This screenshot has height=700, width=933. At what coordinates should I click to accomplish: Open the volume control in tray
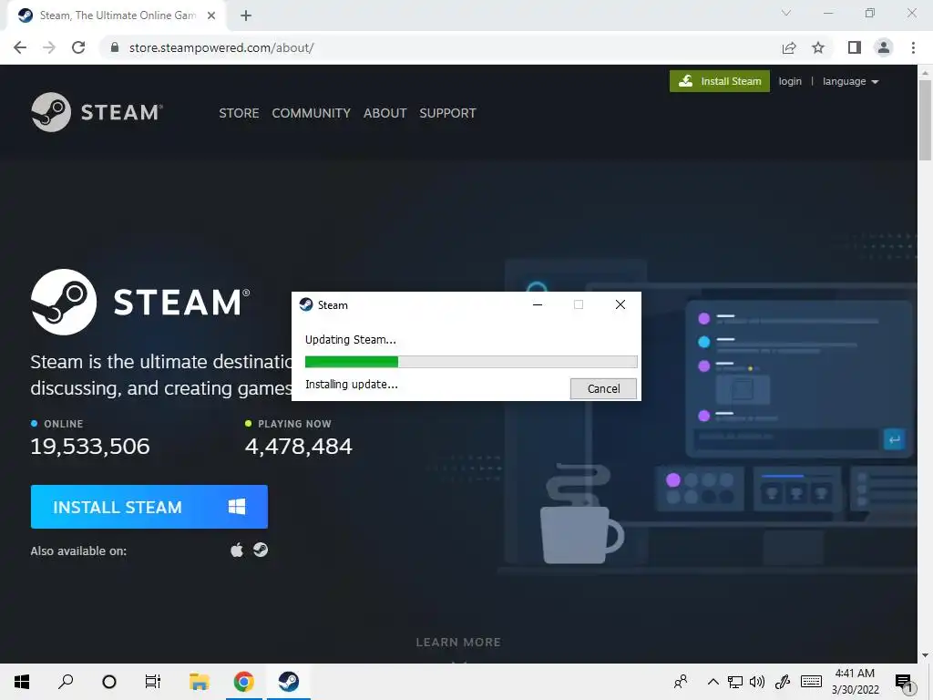(x=757, y=682)
